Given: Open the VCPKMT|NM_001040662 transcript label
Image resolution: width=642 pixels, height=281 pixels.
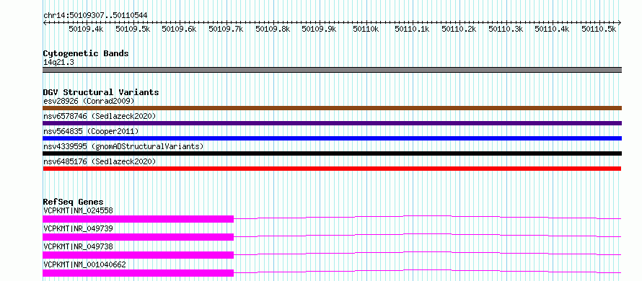Looking at the screenshot, I should pyautogui.click(x=84, y=264).
